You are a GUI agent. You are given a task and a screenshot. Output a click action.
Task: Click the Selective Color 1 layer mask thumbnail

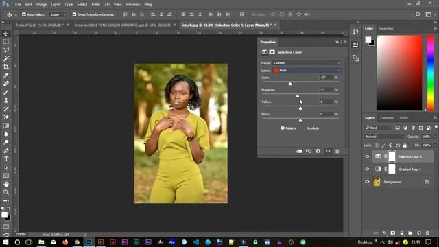coord(392,156)
